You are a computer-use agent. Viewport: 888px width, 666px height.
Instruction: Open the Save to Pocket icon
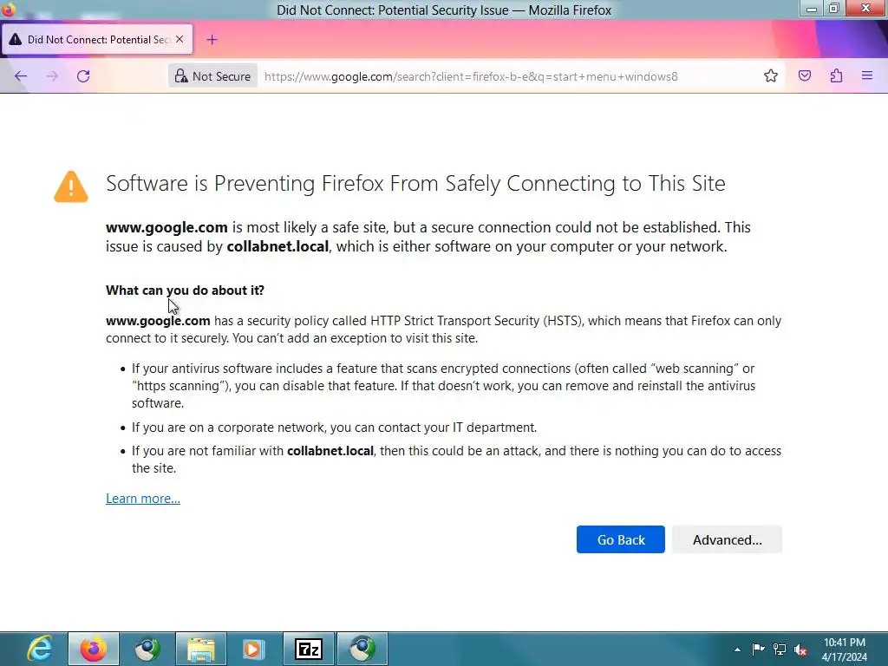tap(804, 76)
